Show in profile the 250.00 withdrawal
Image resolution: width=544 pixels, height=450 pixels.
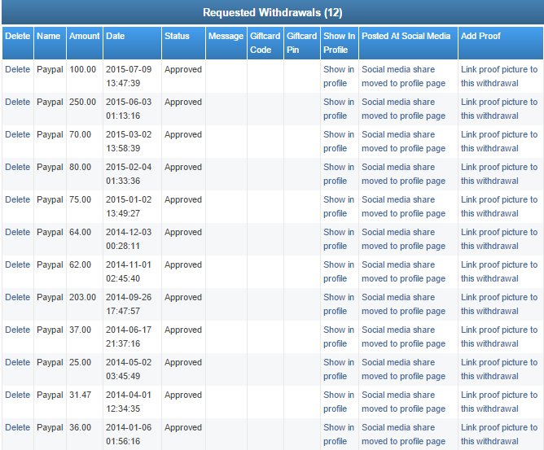click(339, 109)
